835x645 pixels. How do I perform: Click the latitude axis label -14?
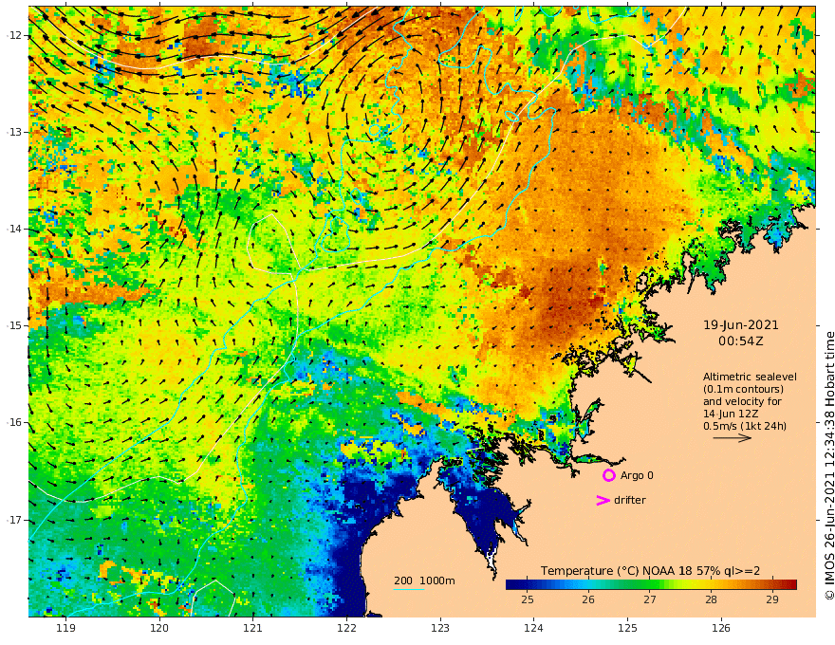pyautogui.click(x=14, y=229)
